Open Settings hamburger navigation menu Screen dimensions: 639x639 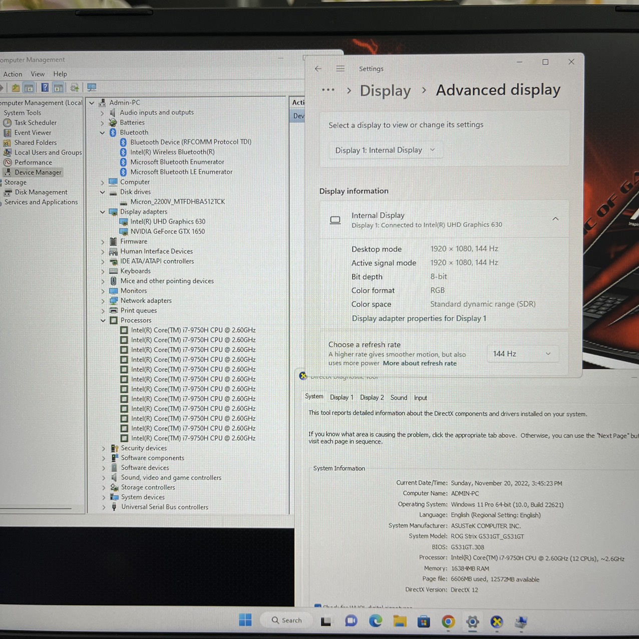coord(341,69)
